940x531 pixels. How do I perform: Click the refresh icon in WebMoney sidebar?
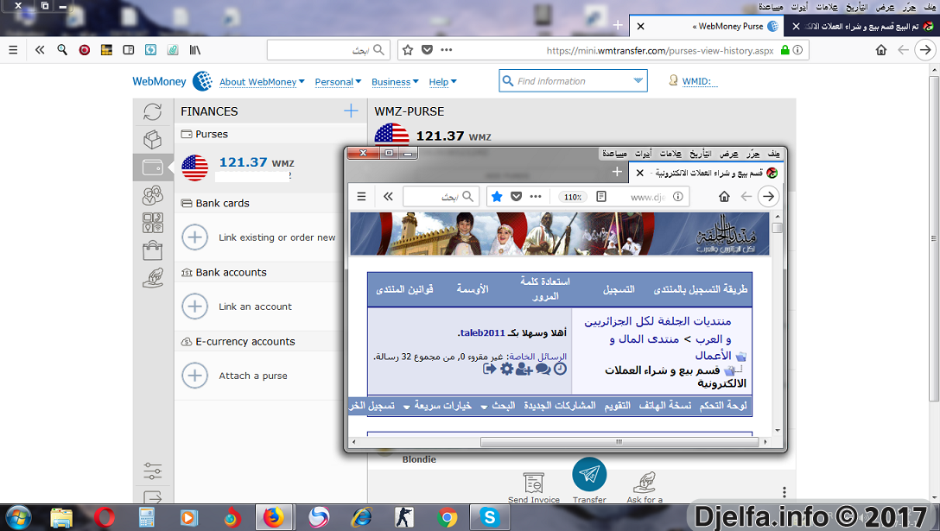[x=153, y=111]
